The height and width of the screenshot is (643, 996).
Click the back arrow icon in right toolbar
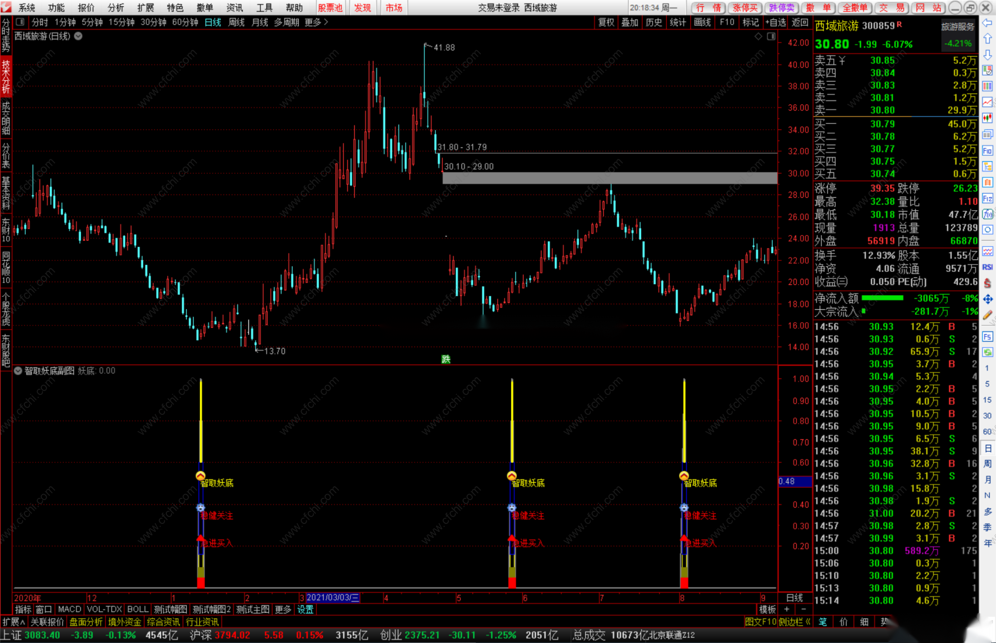(x=987, y=23)
